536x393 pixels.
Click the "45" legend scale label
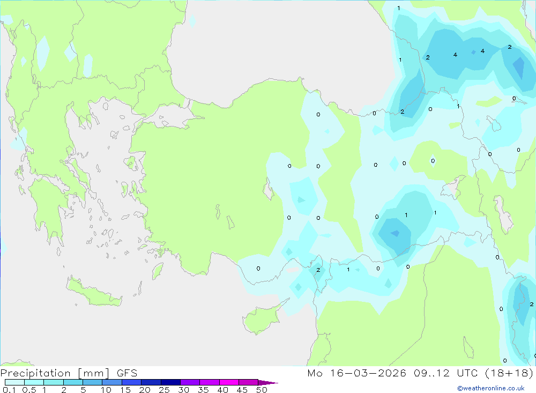click(242, 390)
